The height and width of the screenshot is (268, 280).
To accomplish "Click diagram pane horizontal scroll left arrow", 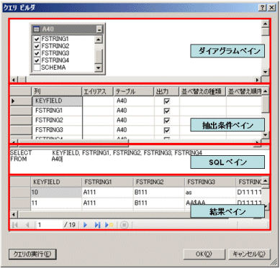I will (14, 80).
